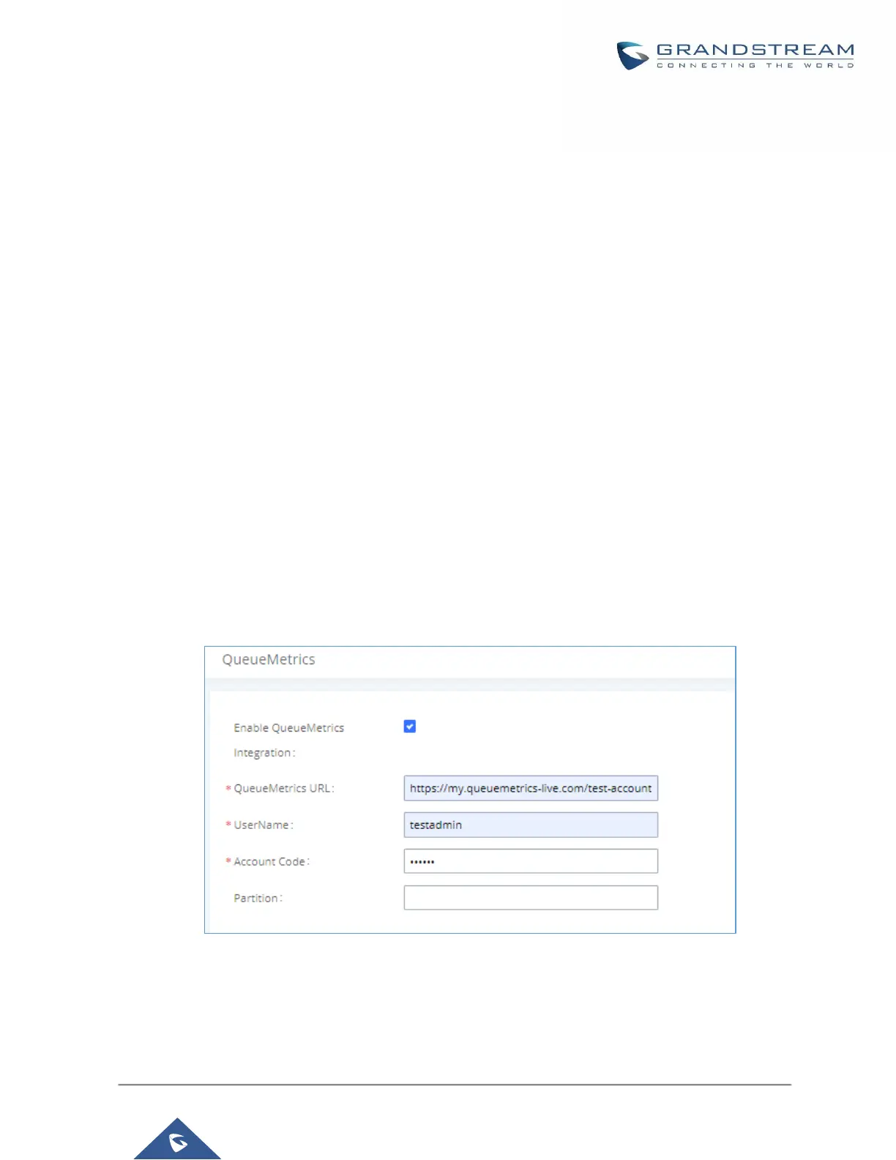Click the QueueMetrics panel heading
This screenshot has width=896, height=1160.
[x=269, y=660]
